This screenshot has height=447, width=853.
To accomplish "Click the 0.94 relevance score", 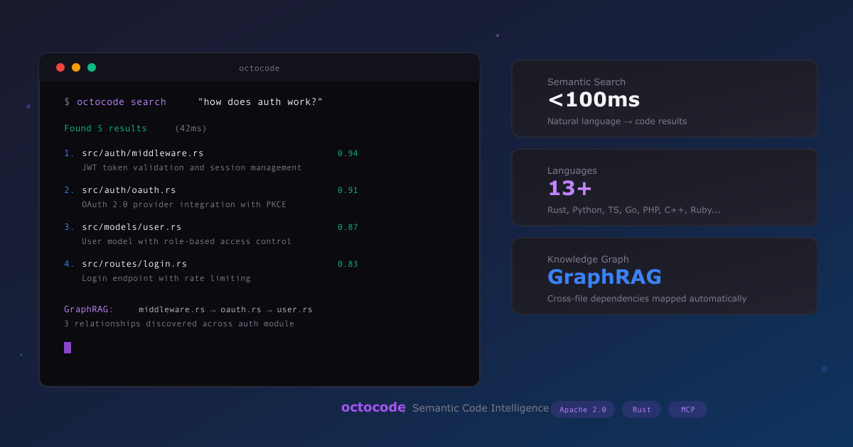I will 347,153.
